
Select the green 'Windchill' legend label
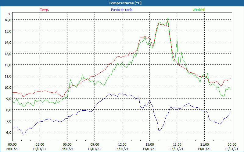click(199, 10)
